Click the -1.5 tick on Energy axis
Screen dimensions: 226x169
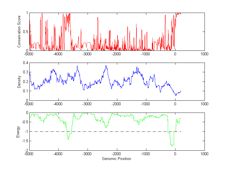click(25, 141)
